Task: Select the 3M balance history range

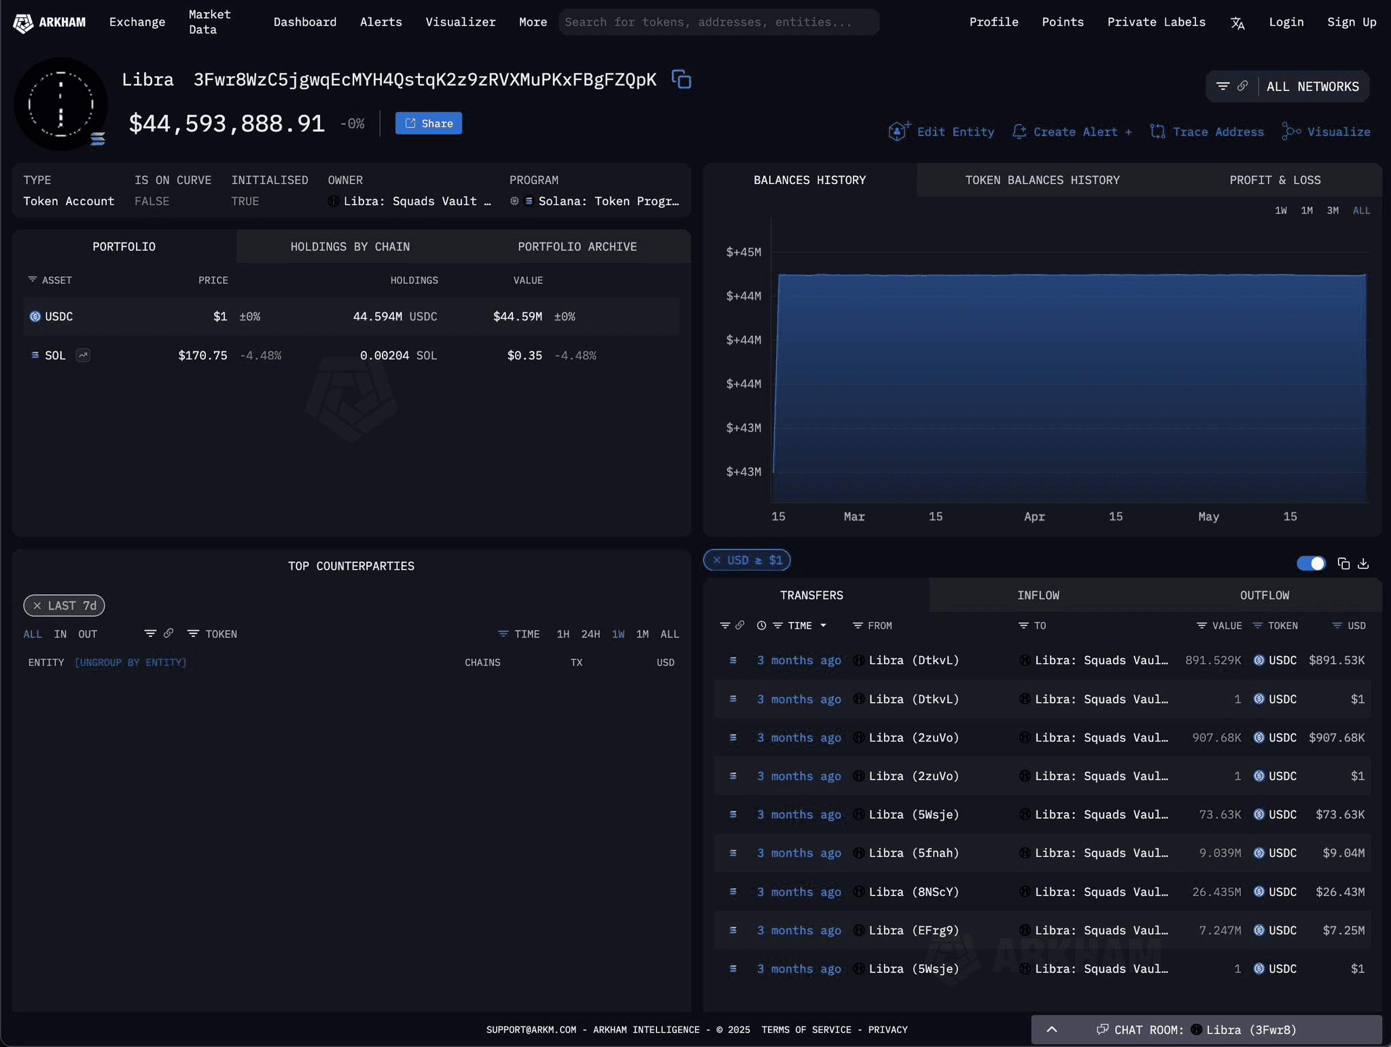Action: pos(1333,210)
